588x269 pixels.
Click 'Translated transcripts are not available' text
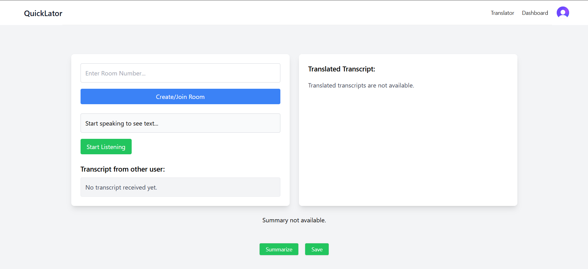tap(361, 86)
